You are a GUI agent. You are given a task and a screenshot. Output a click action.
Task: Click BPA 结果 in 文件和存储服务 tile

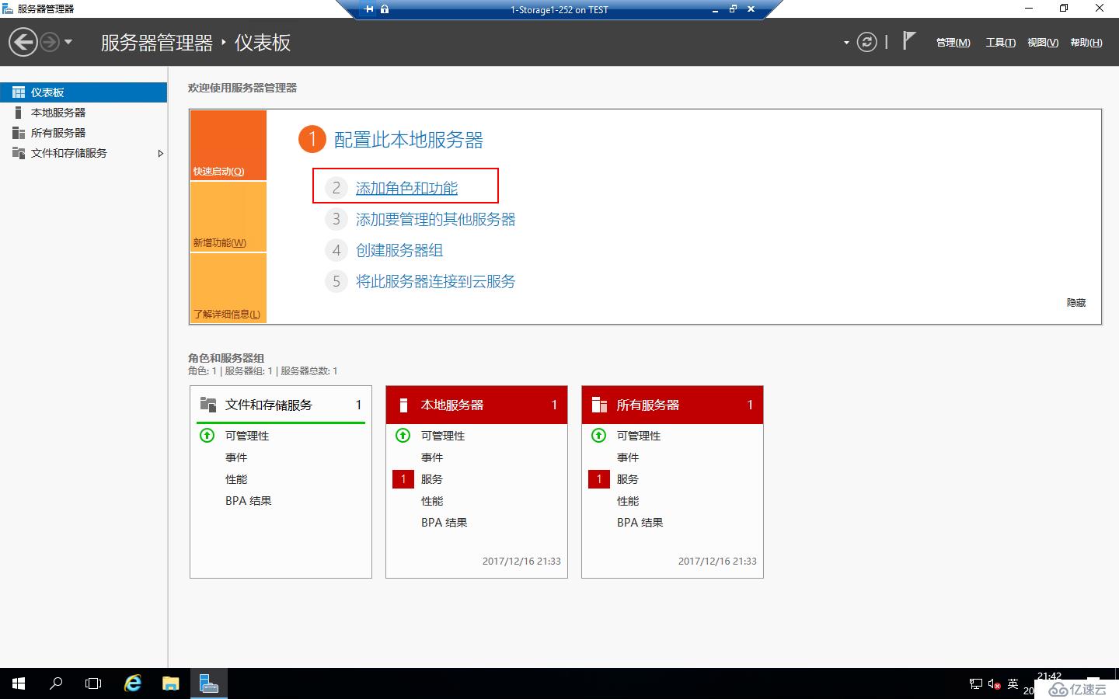(249, 501)
